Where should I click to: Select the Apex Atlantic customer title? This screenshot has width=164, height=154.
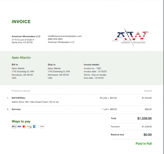click(21, 58)
